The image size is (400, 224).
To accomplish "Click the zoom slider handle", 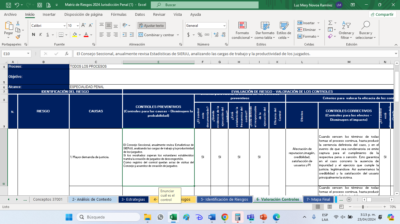I will (363, 207).
